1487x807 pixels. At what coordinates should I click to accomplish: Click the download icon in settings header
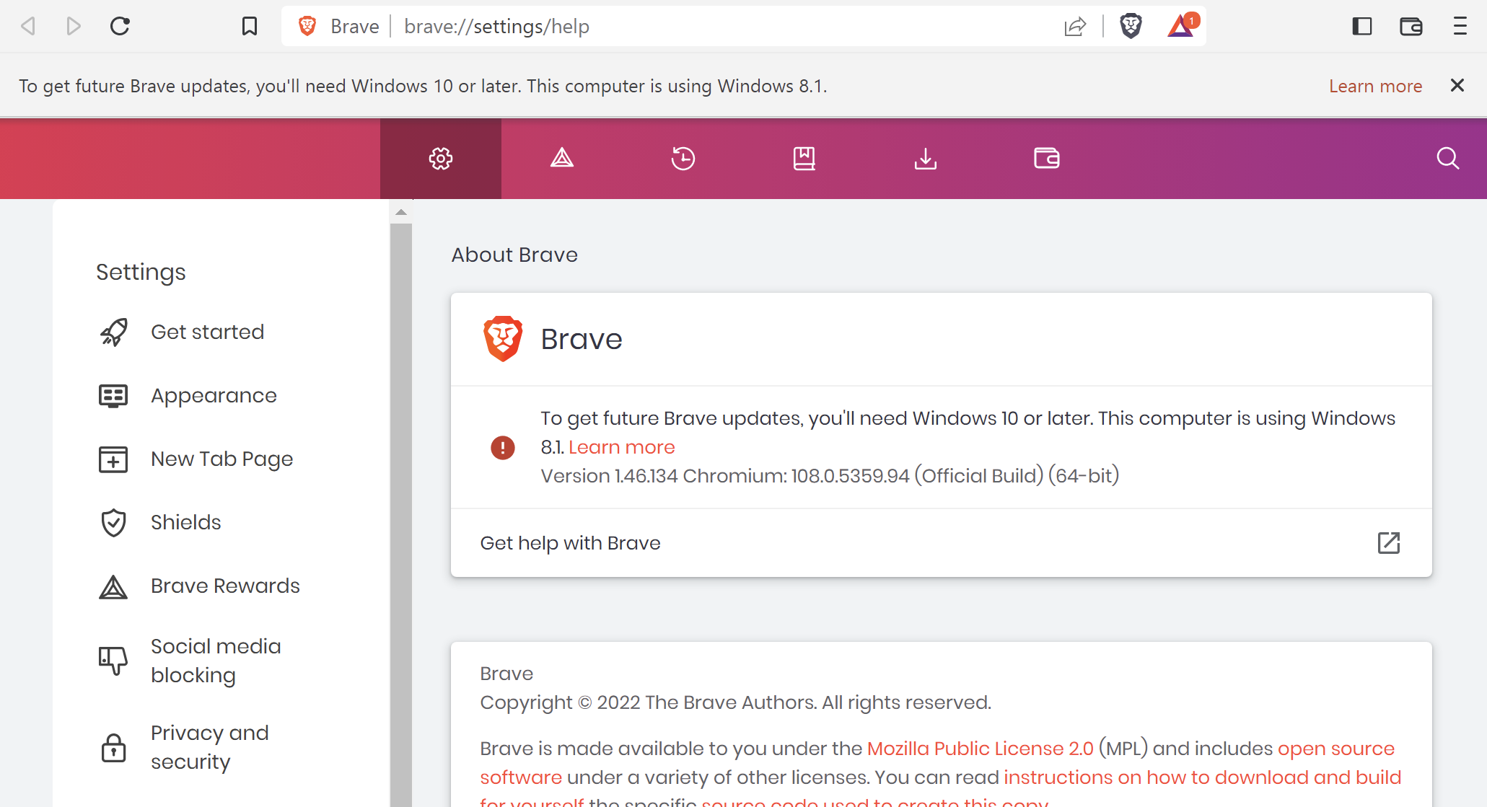point(926,158)
